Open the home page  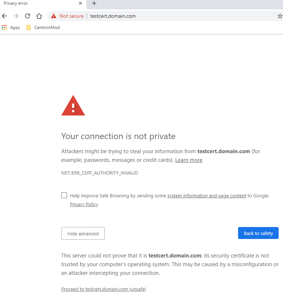click(39, 16)
